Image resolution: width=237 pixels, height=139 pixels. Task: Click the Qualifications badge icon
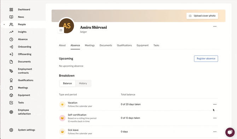pos(11,80)
